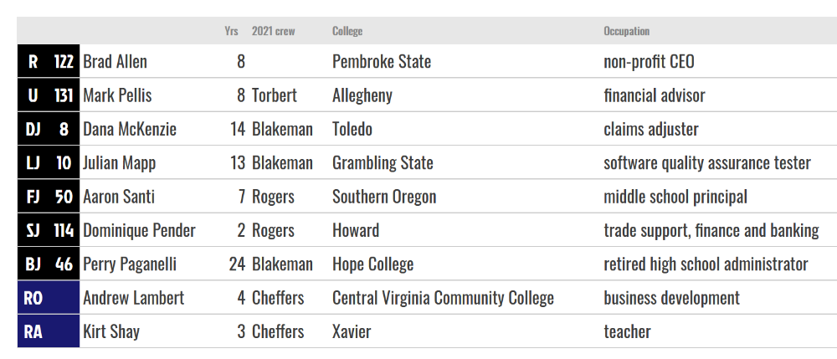Click the Yrs column header
Image resolution: width=837 pixels, height=359 pixels.
(231, 31)
